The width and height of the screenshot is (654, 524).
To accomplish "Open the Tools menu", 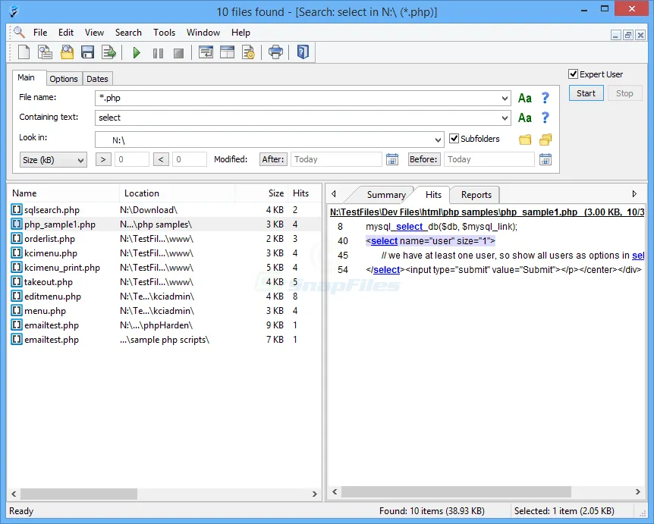I will point(164,33).
